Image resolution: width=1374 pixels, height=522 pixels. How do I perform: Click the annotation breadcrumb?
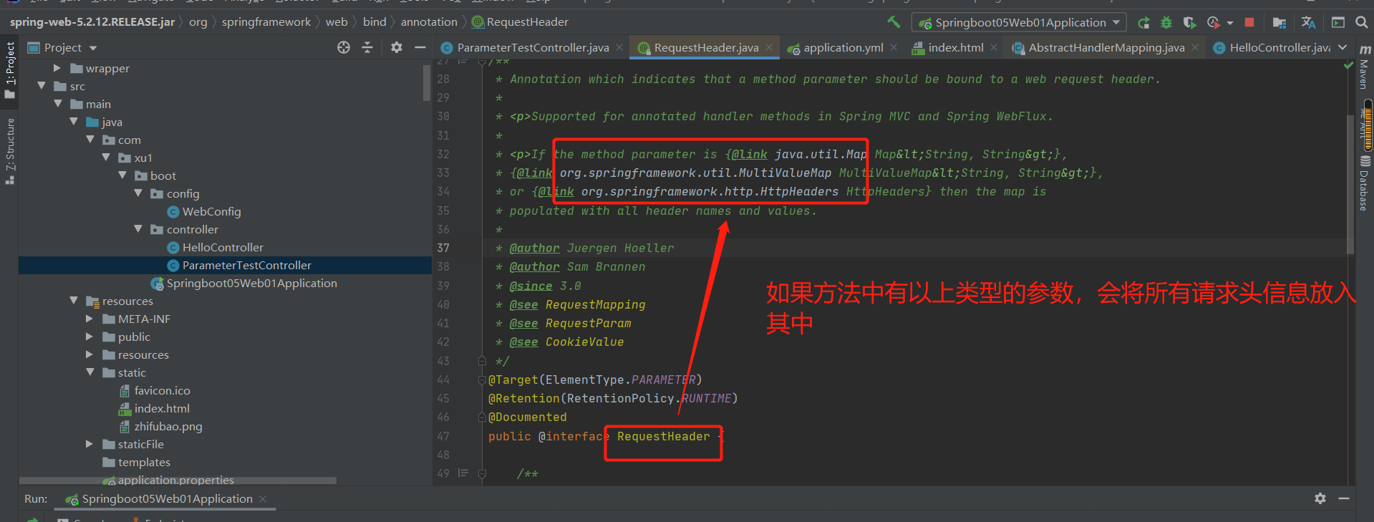(x=429, y=22)
